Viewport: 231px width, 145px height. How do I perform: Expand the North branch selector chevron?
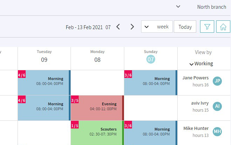click(178, 6)
